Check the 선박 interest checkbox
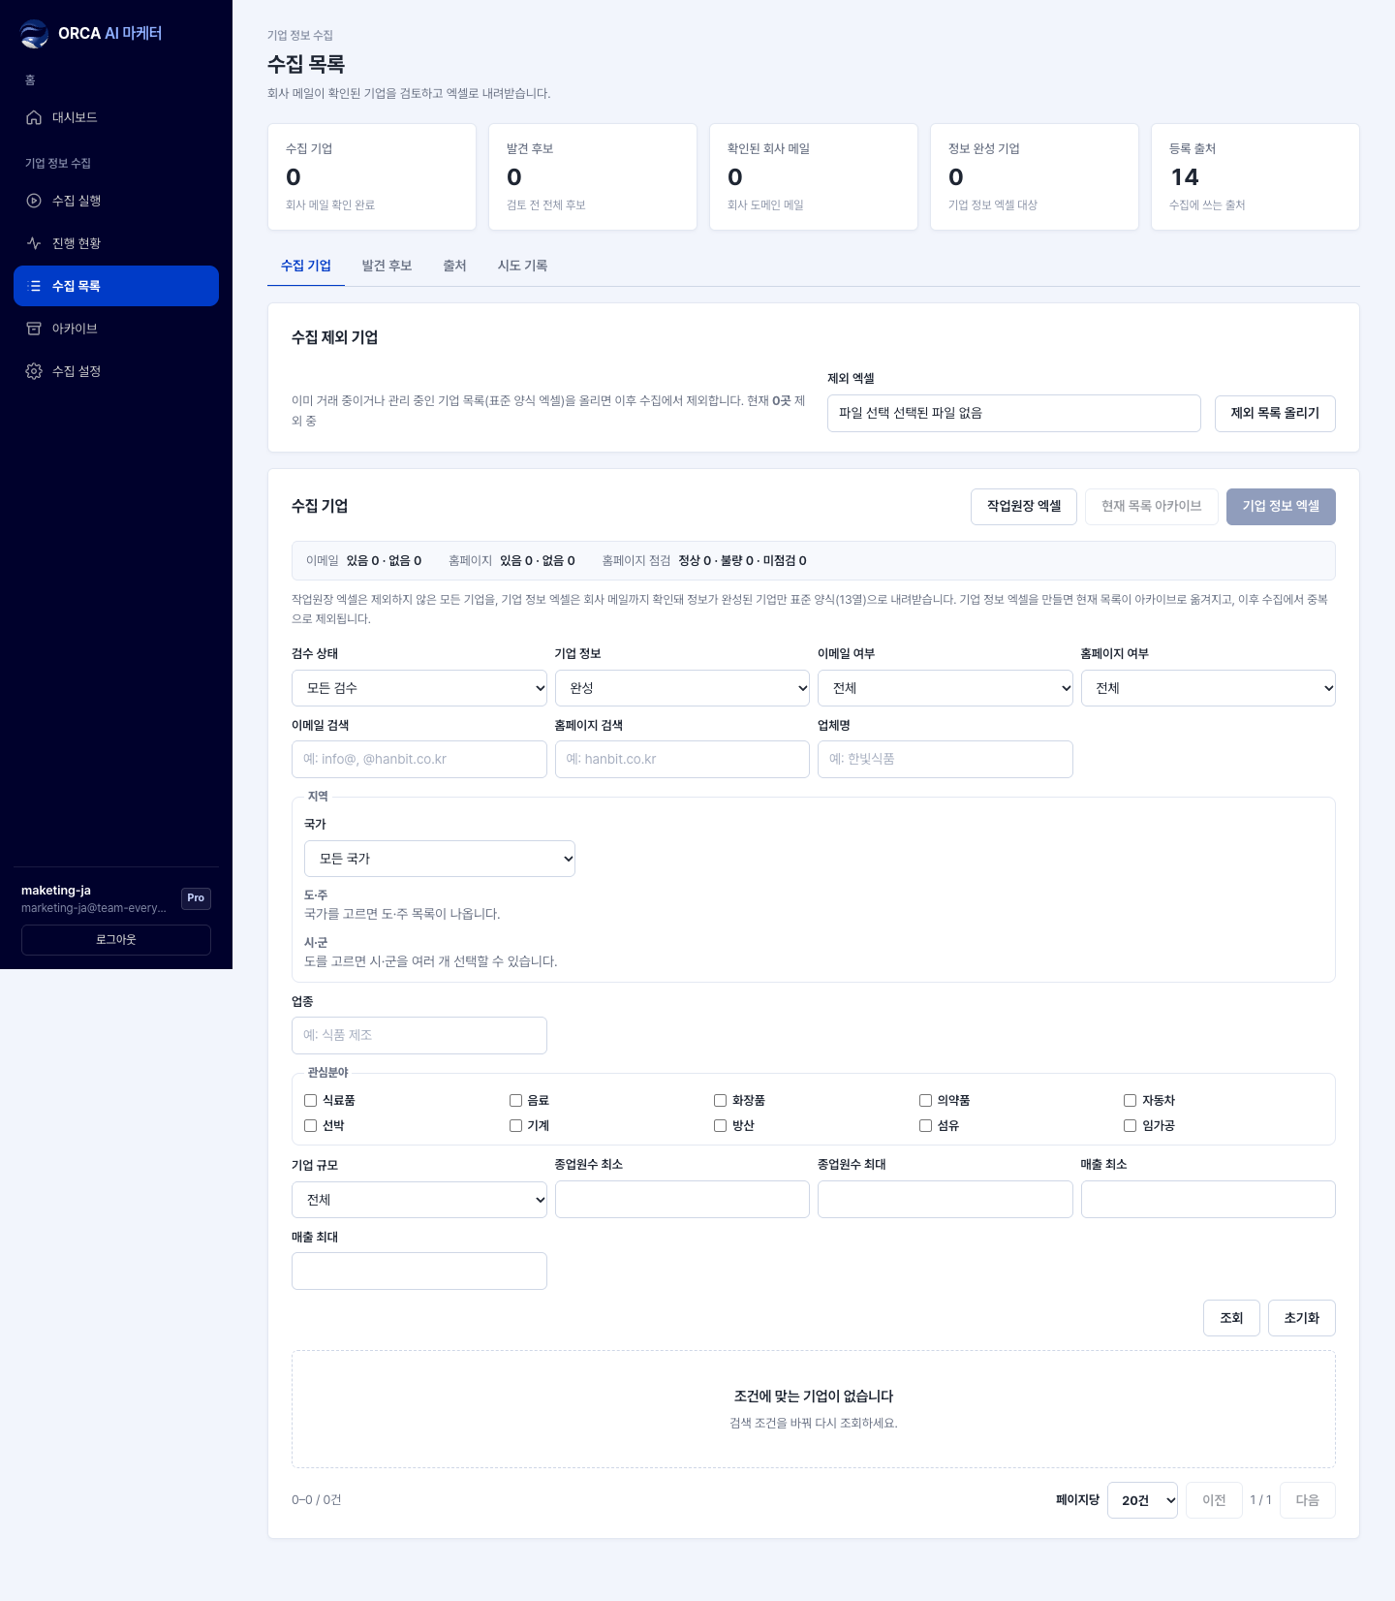Screen dimensions: 1395x1601 pos(311,1125)
